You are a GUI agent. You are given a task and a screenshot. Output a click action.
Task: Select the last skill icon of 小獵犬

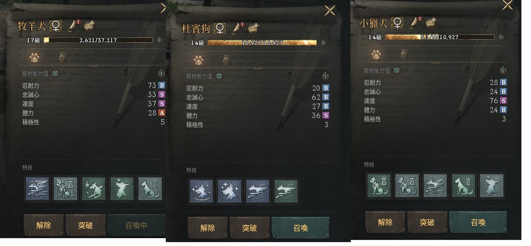[492, 186]
